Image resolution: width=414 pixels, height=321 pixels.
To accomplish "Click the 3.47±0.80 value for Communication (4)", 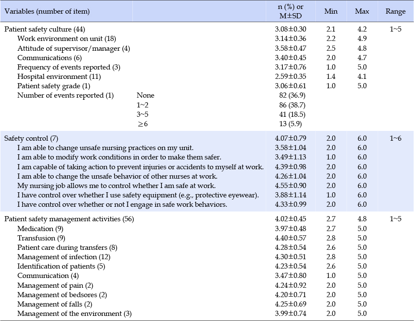I will (x=291, y=276).
